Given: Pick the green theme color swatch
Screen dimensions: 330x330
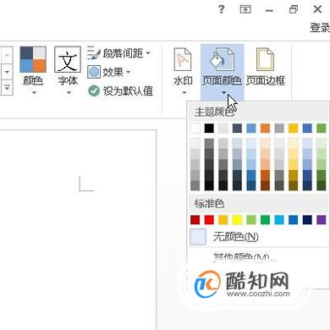Looking at the screenshot, I should pyautogui.click(x=322, y=129).
